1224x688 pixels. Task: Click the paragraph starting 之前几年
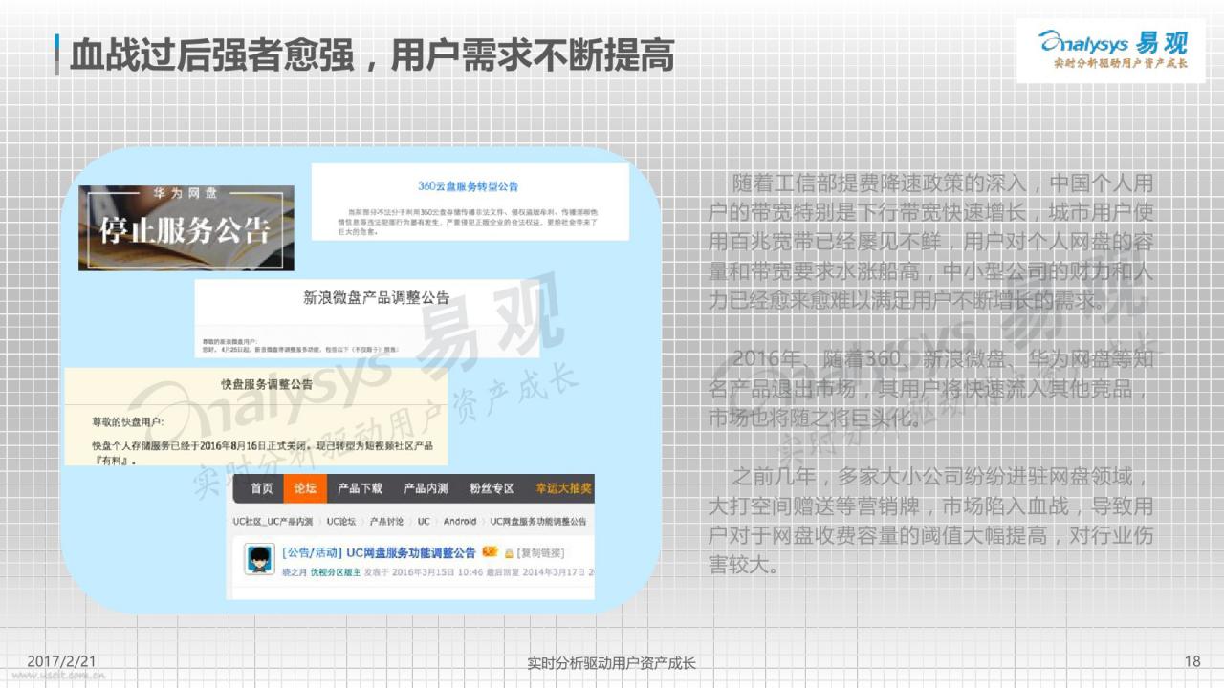click(x=931, y=521)
